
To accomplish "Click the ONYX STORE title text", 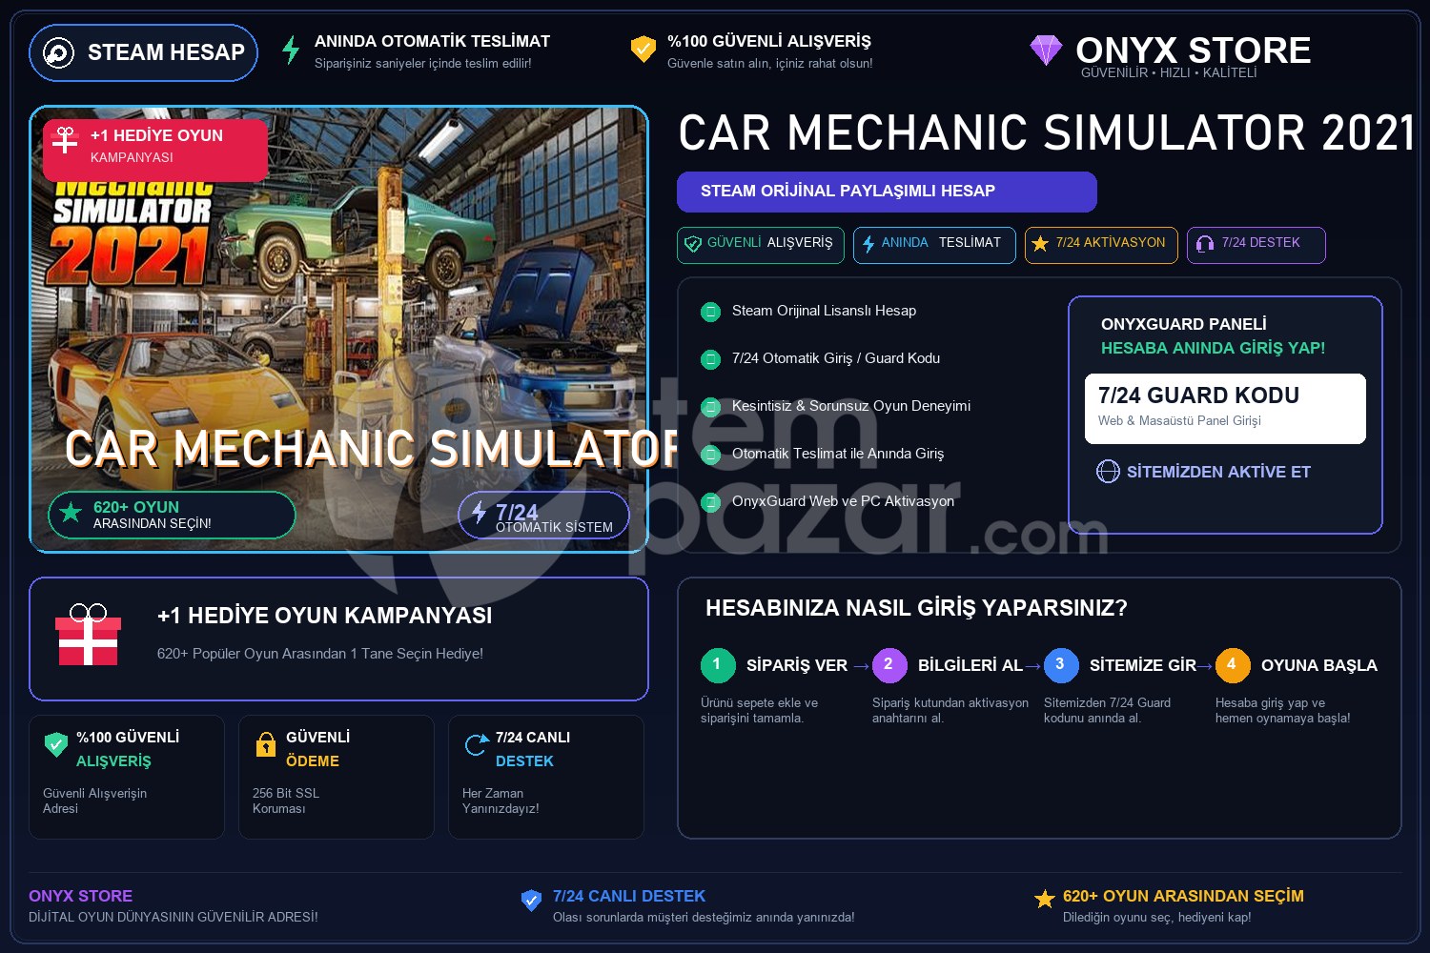I will pos(1193,50).
